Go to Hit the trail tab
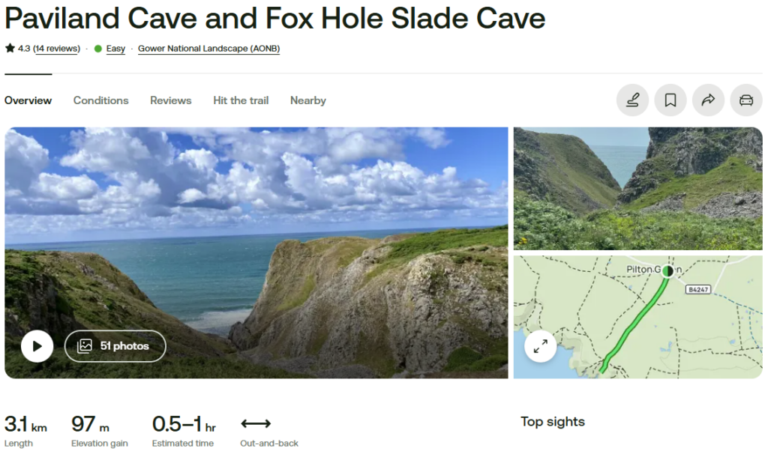Screen dimensions: 768x451 point(241,100)
